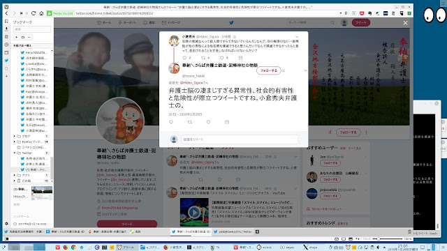The width and height of the screenshot is (447, 251).
Task: Open xeyes window in the taskbar
Action: pyautogui.click(x=287, y=248)
